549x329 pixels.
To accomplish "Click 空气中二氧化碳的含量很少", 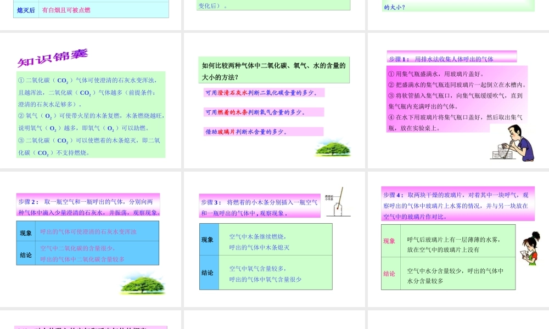I will pyautogui.click(x=77, y=248).
